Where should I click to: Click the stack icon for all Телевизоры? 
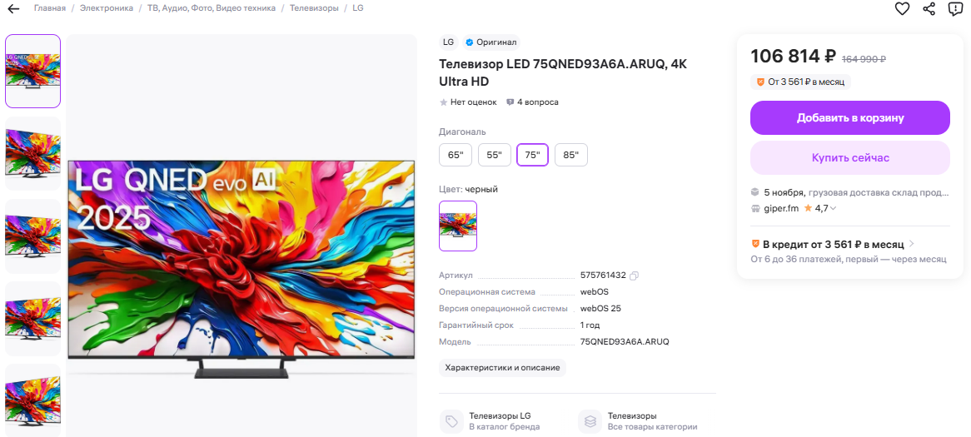coord(590,421)
